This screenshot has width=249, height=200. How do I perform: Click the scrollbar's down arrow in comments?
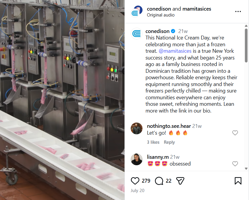coord(246,168)
